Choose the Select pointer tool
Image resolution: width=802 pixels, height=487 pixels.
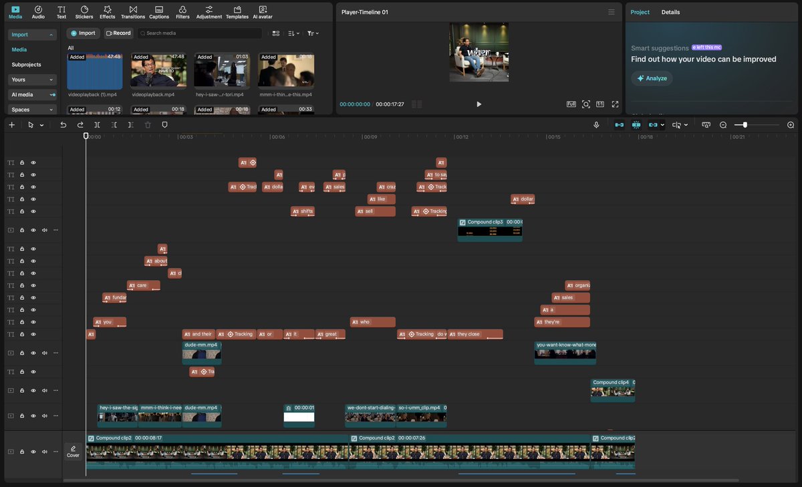point(31,125)
